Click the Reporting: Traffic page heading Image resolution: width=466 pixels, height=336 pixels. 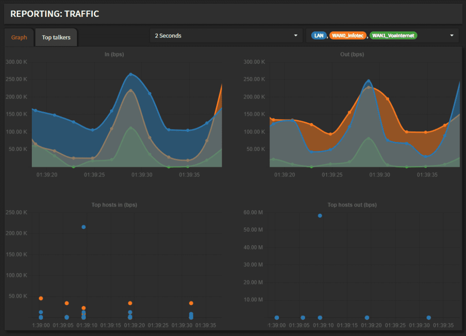tap(55, 14)
